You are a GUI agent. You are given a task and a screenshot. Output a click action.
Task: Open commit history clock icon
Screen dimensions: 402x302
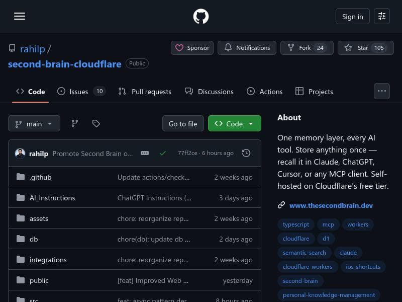coord(246,153)
